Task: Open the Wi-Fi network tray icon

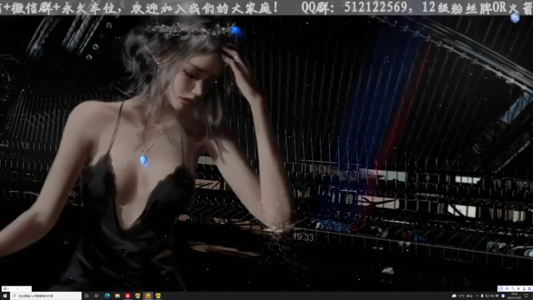Action: point(497,296)
